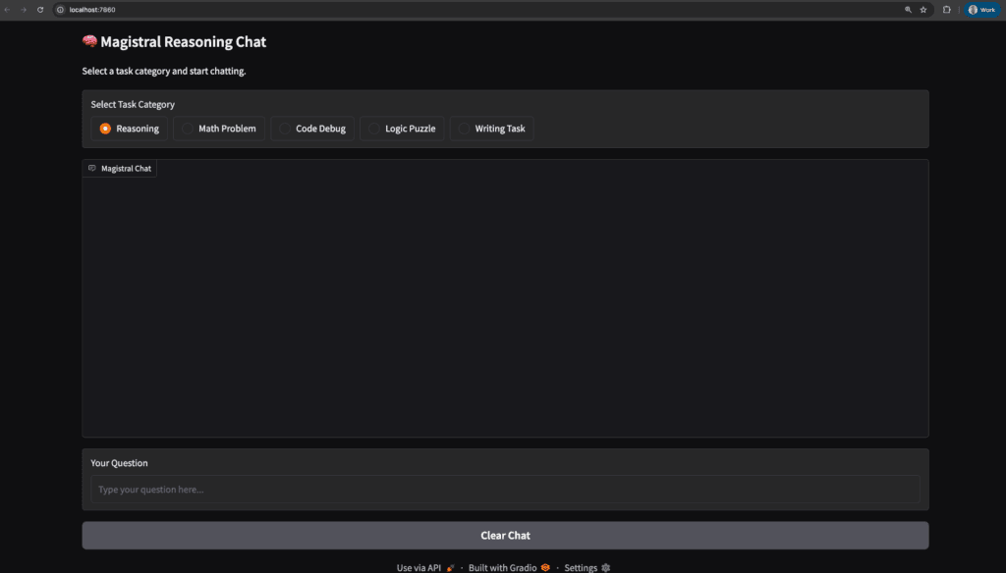Focus the Your Question input field
1006x573 pixels.
[x=506, y=489]
